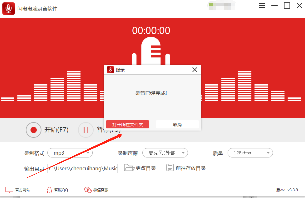305x198 pixels.
Task: Click the 官方网站 monitor icon
Action: coord(9,190)
